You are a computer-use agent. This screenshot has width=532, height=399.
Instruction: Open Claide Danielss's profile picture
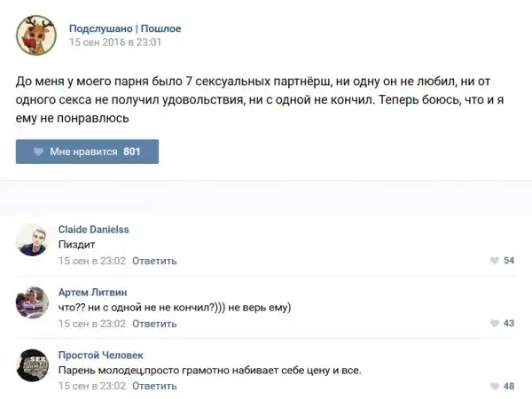click(32, 239)
